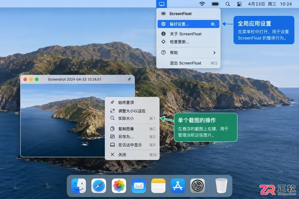
Task: Choose 在访达中显示 option
Action: [132, 145]
